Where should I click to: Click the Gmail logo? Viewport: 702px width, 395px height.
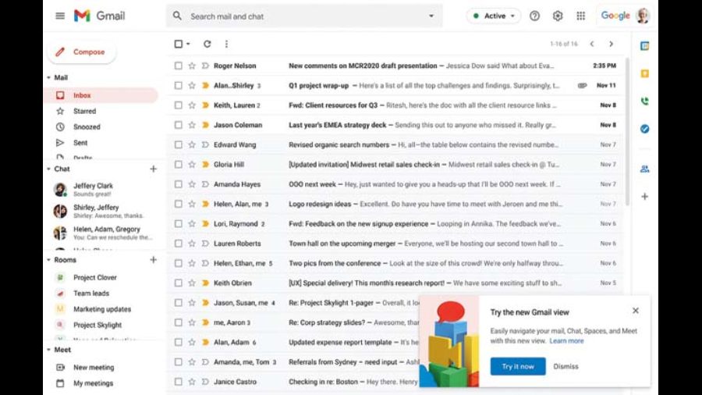coord(99,16)
